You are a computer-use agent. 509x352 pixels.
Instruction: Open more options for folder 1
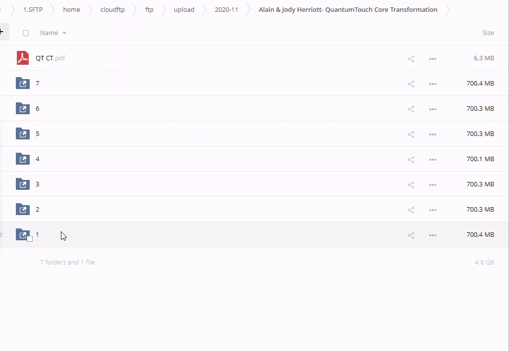[x=432, y=235]
